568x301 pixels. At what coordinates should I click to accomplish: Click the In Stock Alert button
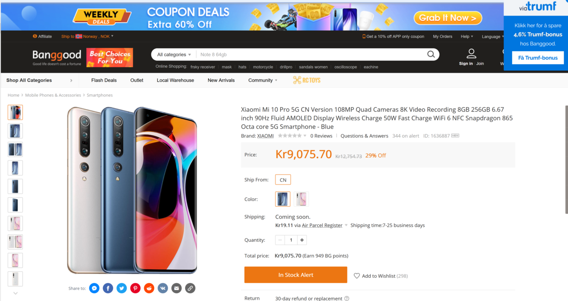click(x=296, y=275)
